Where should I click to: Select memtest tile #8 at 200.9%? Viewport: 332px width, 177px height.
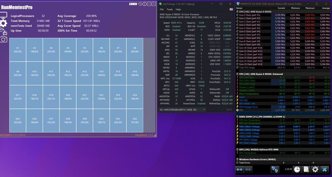(x=135, y=50)
